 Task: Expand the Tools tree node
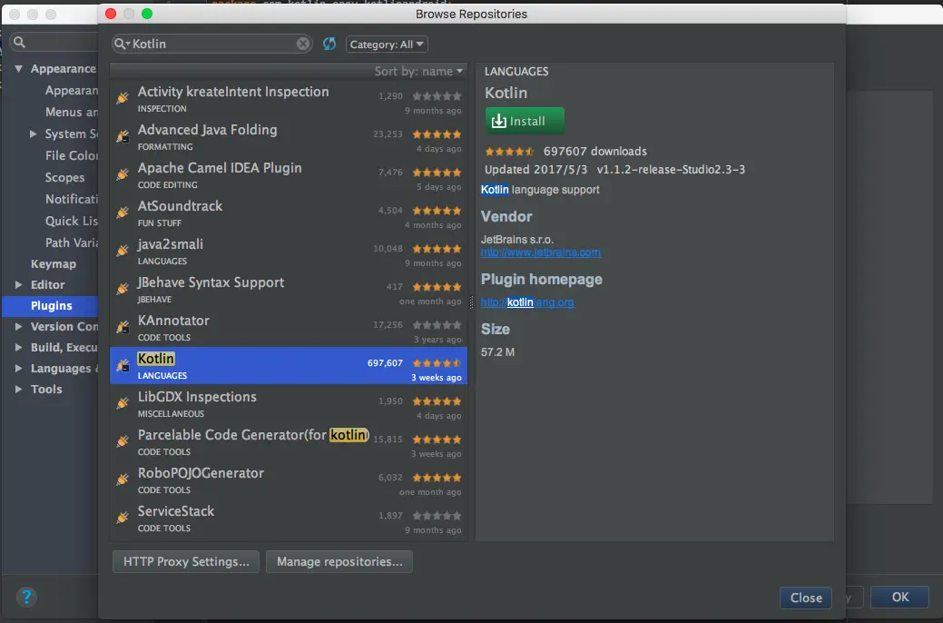19,390
